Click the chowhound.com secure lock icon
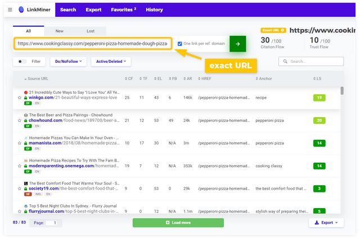 tap(26, 121)
